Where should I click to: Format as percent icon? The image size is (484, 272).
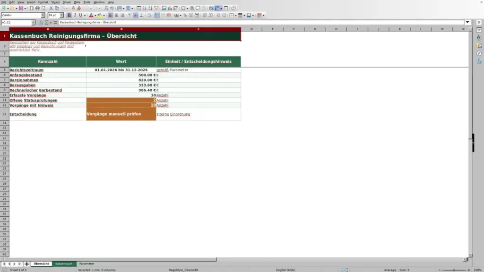pos(185,15)
